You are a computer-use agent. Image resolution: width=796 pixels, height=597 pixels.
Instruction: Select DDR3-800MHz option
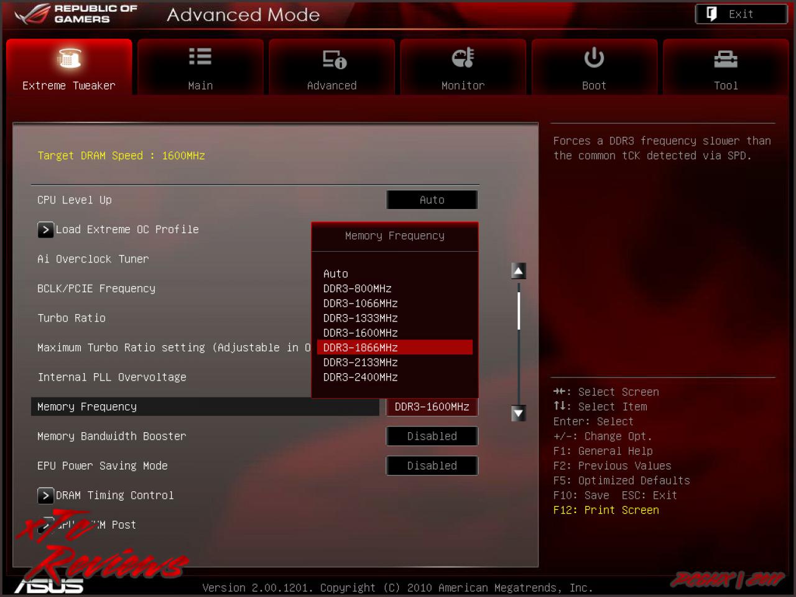[395, 289]
